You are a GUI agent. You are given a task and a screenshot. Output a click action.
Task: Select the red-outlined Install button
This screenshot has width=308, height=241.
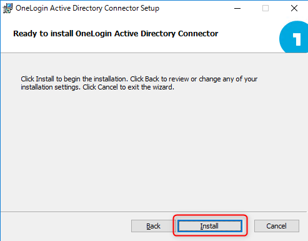(x=210, y=226)
